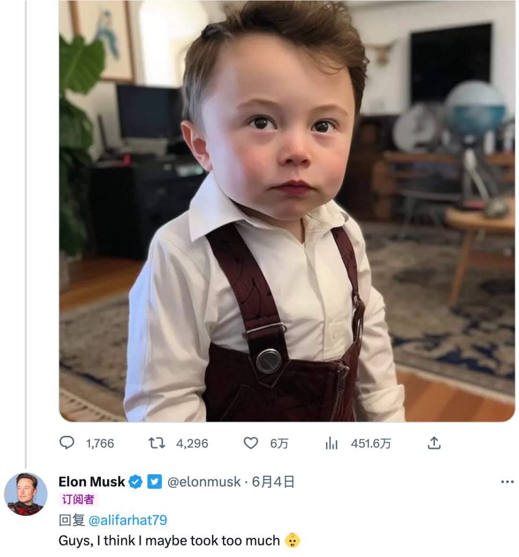Click the Elon Musk display name

click(92, 482)
